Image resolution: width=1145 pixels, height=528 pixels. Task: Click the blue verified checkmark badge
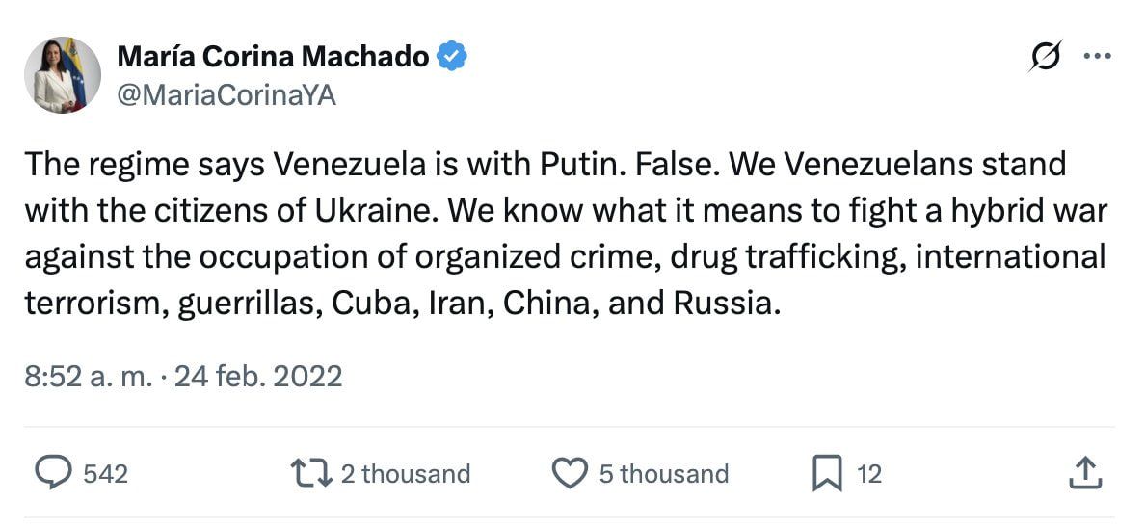452,57
